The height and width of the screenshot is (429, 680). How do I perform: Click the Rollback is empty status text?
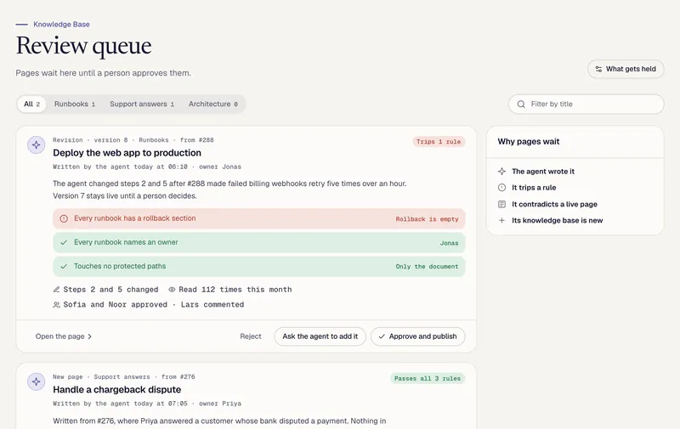[x=427, y=219]
